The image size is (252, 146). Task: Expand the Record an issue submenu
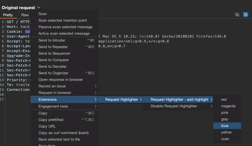pyautogui.click(x=52, y=86)
